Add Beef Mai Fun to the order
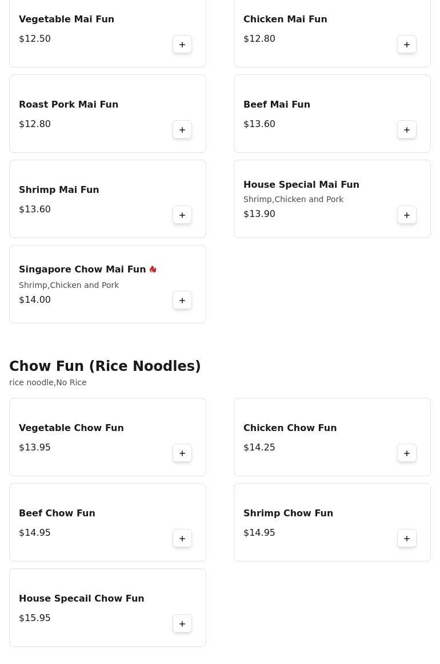Image resolution: width=440 pixels, height=664 pixels. point(407,129)
